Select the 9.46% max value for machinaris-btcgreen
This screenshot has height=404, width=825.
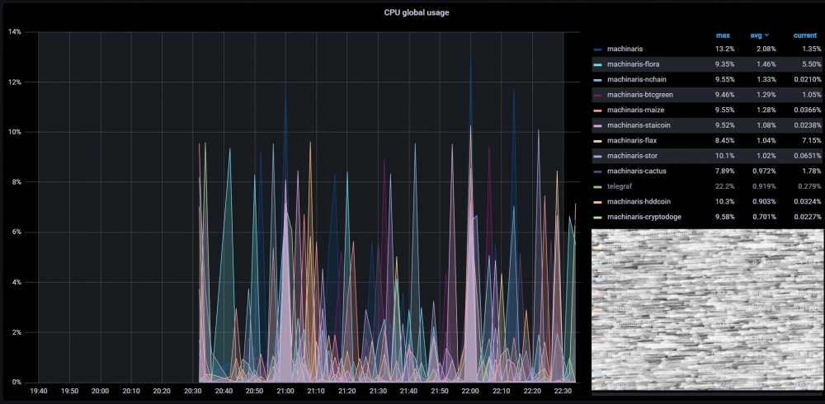(x=725, y=95)
